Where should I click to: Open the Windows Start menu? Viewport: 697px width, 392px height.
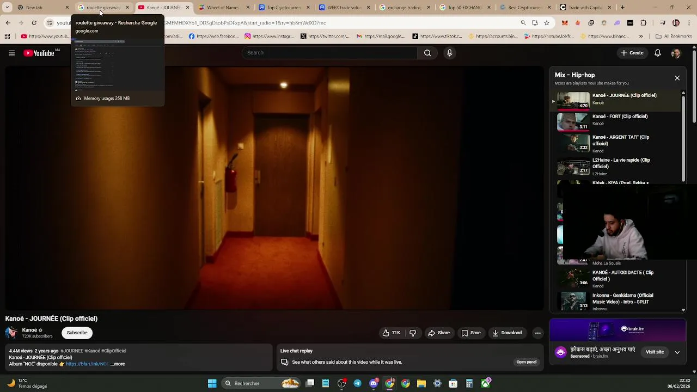(212, 383)
